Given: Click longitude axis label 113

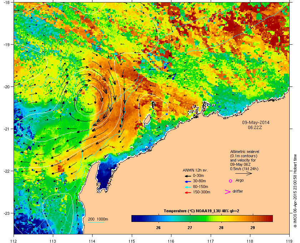Looking at the screenshot, I should click(x=53, y=241).
